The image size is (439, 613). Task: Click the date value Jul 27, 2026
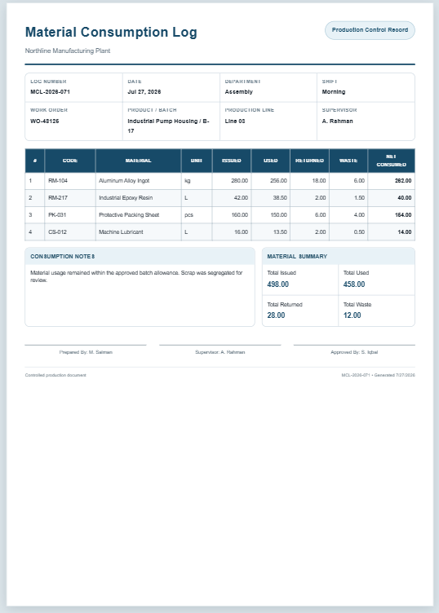[144, 92]
